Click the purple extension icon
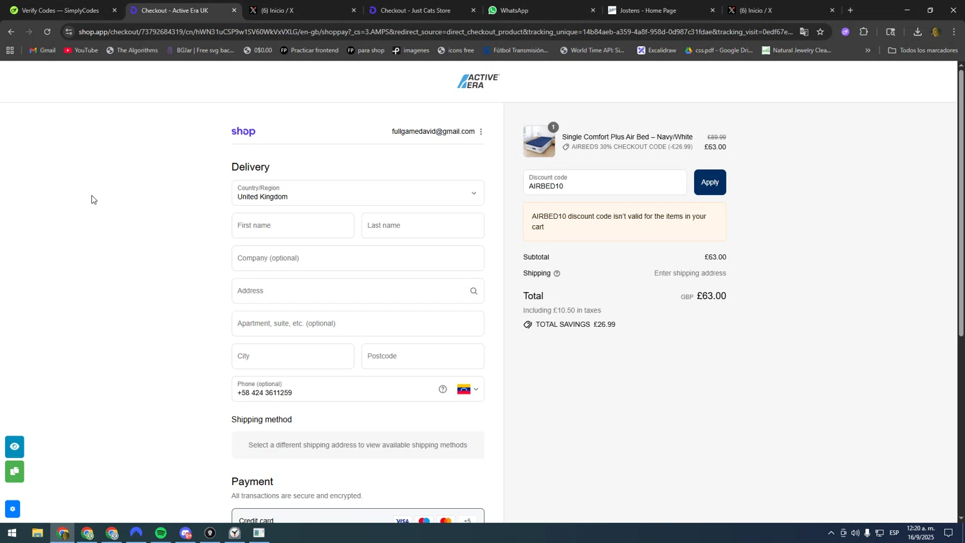Image resolution: width=965 pixels, height=543 pixels. coord(845,32)
